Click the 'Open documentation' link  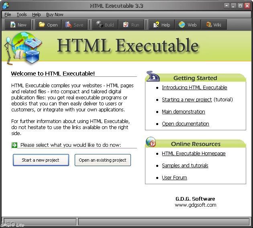(186, 124)
